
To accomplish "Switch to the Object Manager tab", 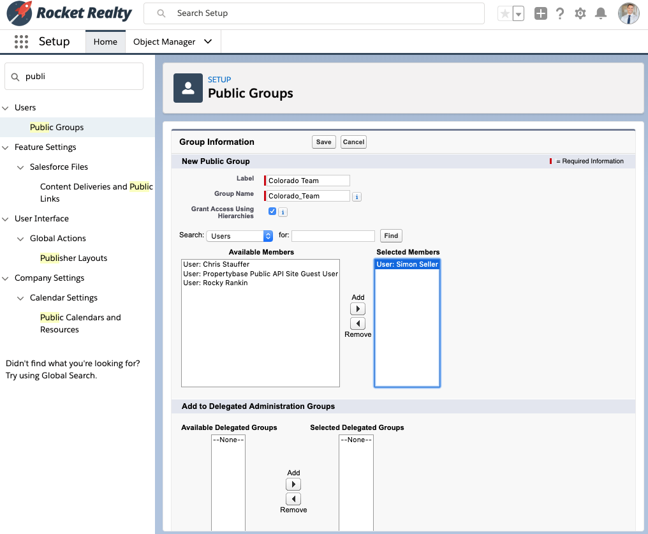I will point(165,41).
